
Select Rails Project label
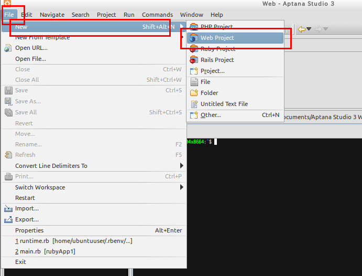point(217,60)
